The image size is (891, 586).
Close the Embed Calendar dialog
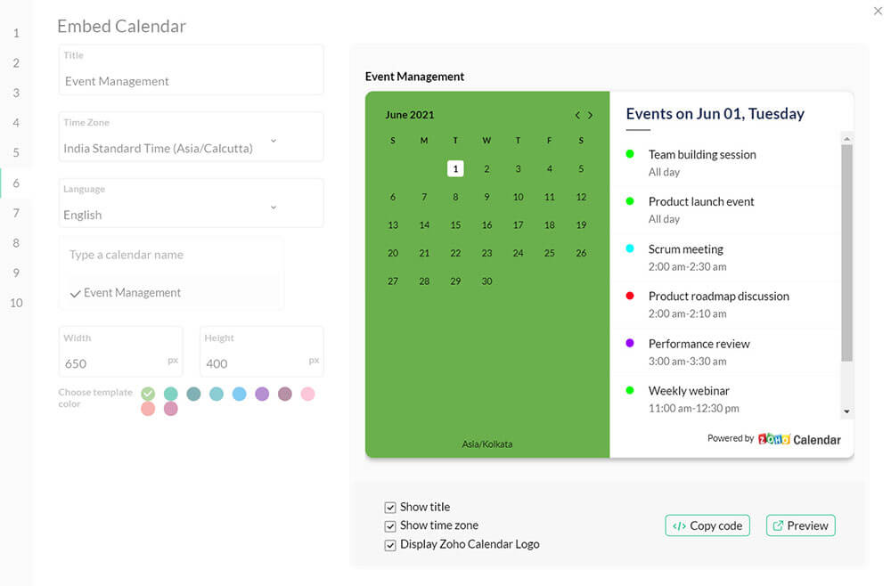[x=878, y=10]
